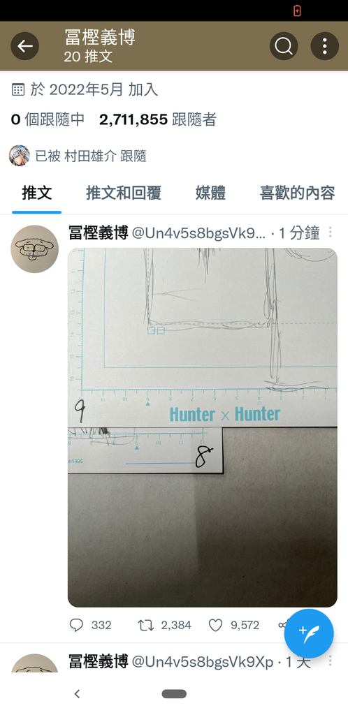348x715 pixels.
Task: Tap the Android back chevron in navigation bar
Action: tap(77, 693)
